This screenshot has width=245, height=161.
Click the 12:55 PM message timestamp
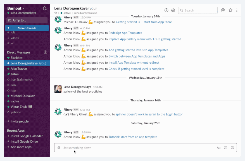click(x=86, y=133)
